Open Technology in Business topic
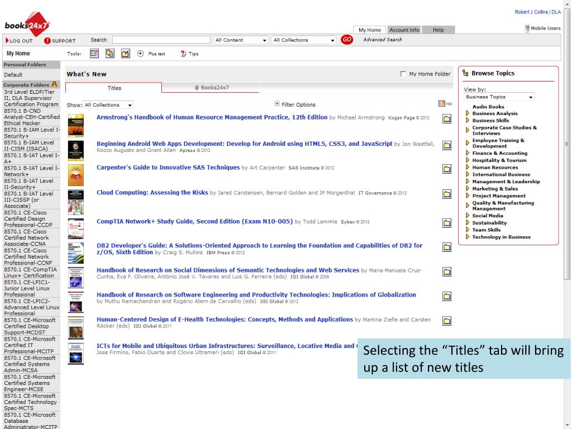 tap(501, 237)
